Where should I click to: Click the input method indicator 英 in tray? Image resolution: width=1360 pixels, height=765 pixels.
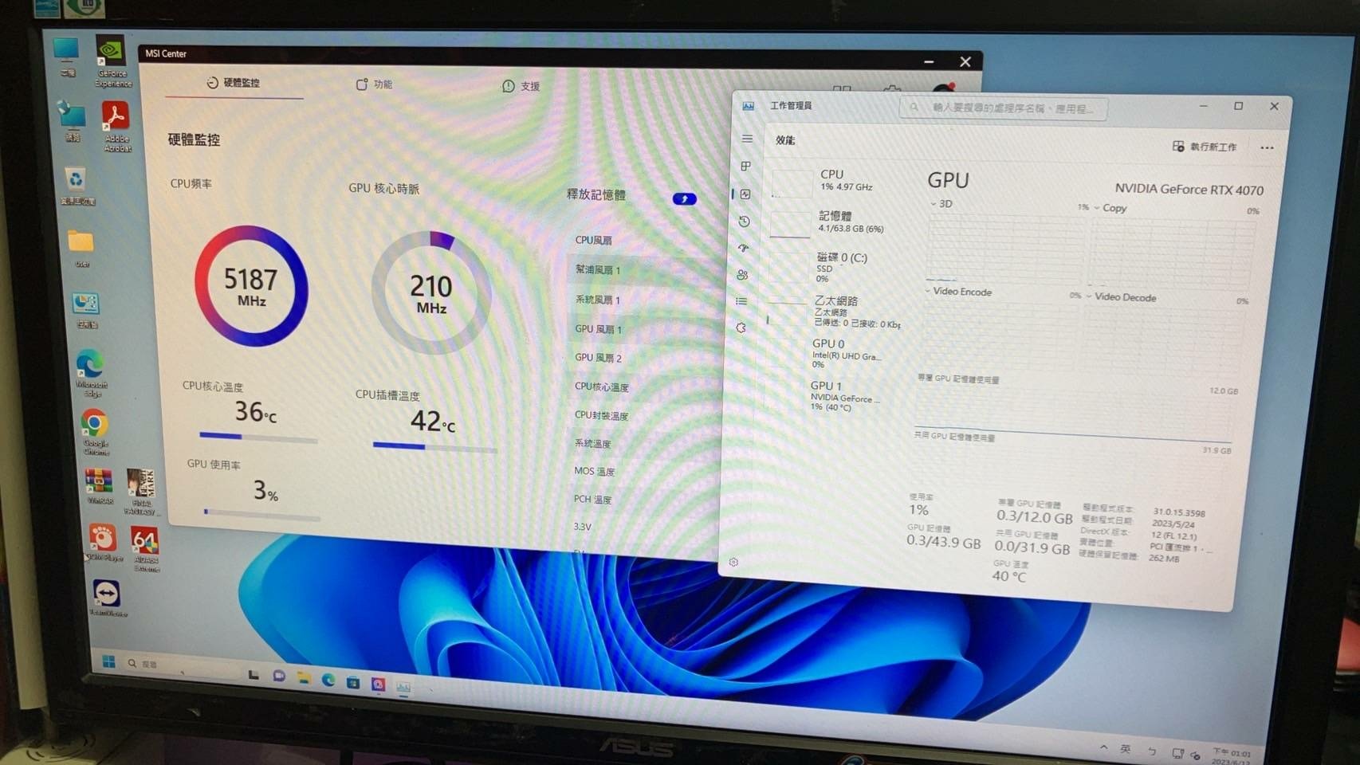point(1126,749)
